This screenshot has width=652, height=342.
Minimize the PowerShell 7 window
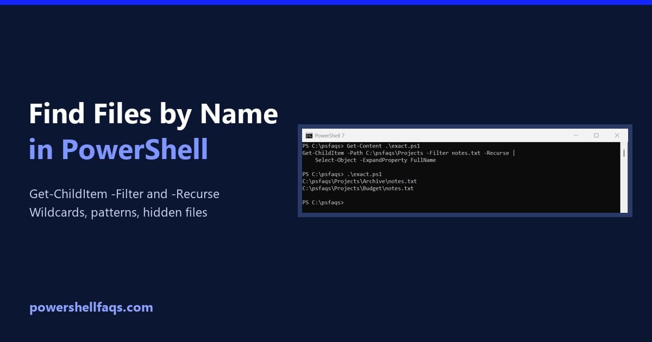tap(575, 135)
